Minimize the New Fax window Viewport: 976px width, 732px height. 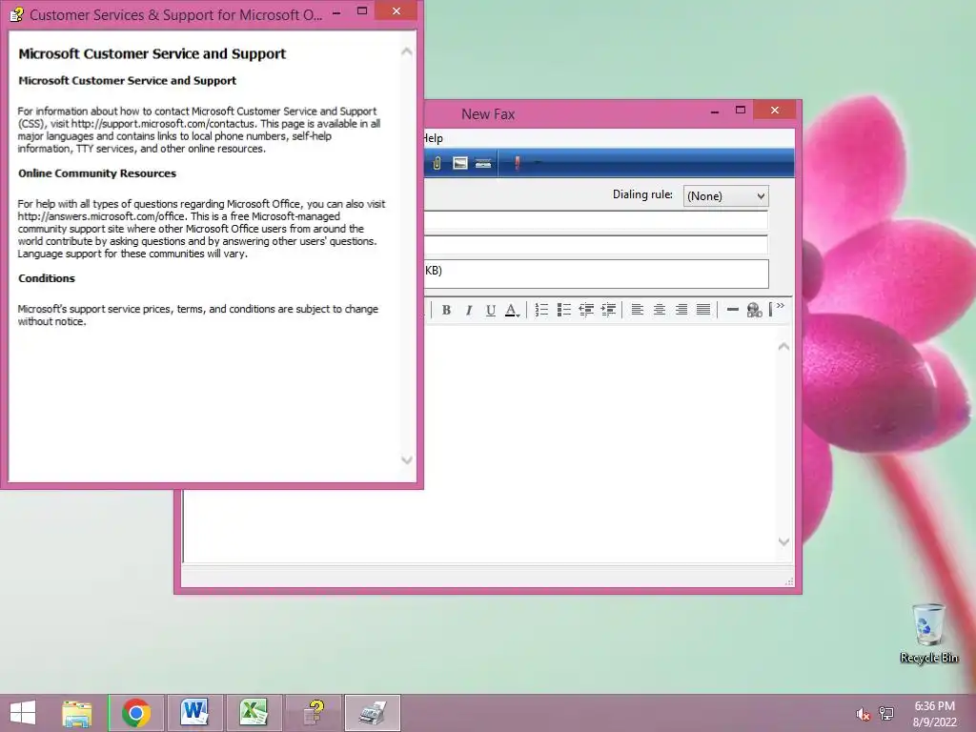(715, 111)
